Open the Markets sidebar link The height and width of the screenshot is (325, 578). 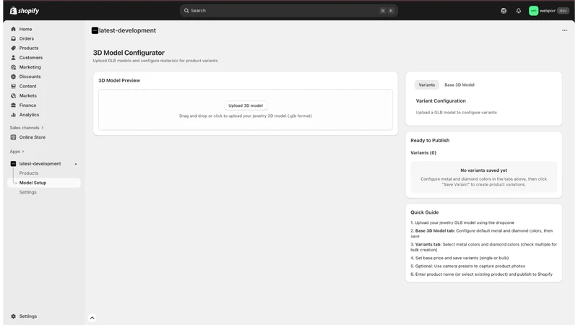pyautogui.click(x=28, y=96)
